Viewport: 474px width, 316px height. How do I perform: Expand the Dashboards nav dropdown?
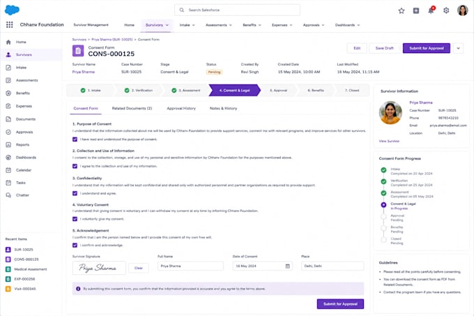tap(358, 25)
